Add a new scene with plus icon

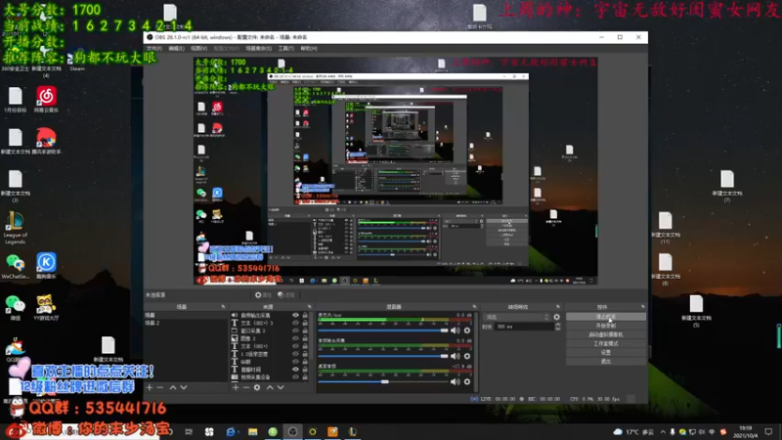pyautogui.click(x=150, y=387)
